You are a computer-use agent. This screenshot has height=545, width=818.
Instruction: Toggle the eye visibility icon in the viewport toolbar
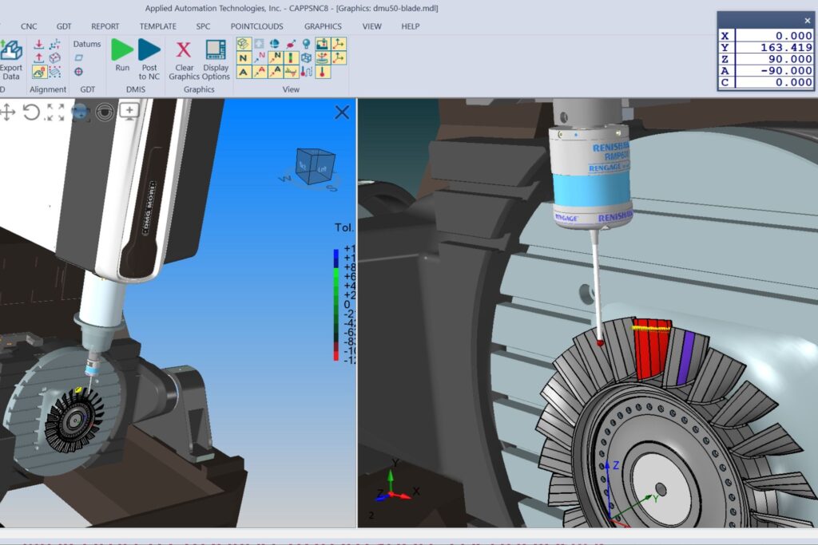(105, 112)
